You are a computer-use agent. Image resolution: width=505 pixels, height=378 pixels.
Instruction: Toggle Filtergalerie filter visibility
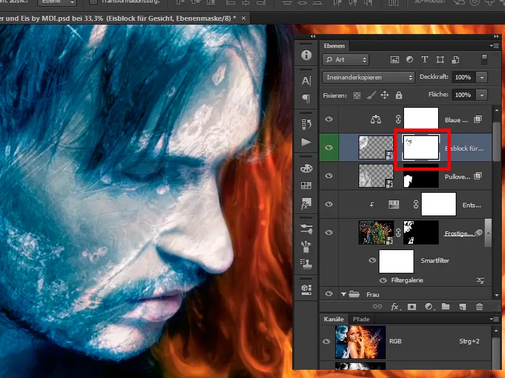tap(383, 280)
